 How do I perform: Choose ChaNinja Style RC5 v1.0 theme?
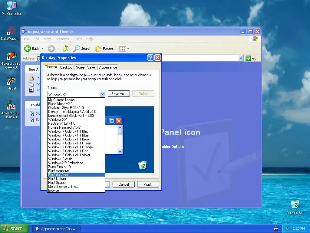pos(76,108)
